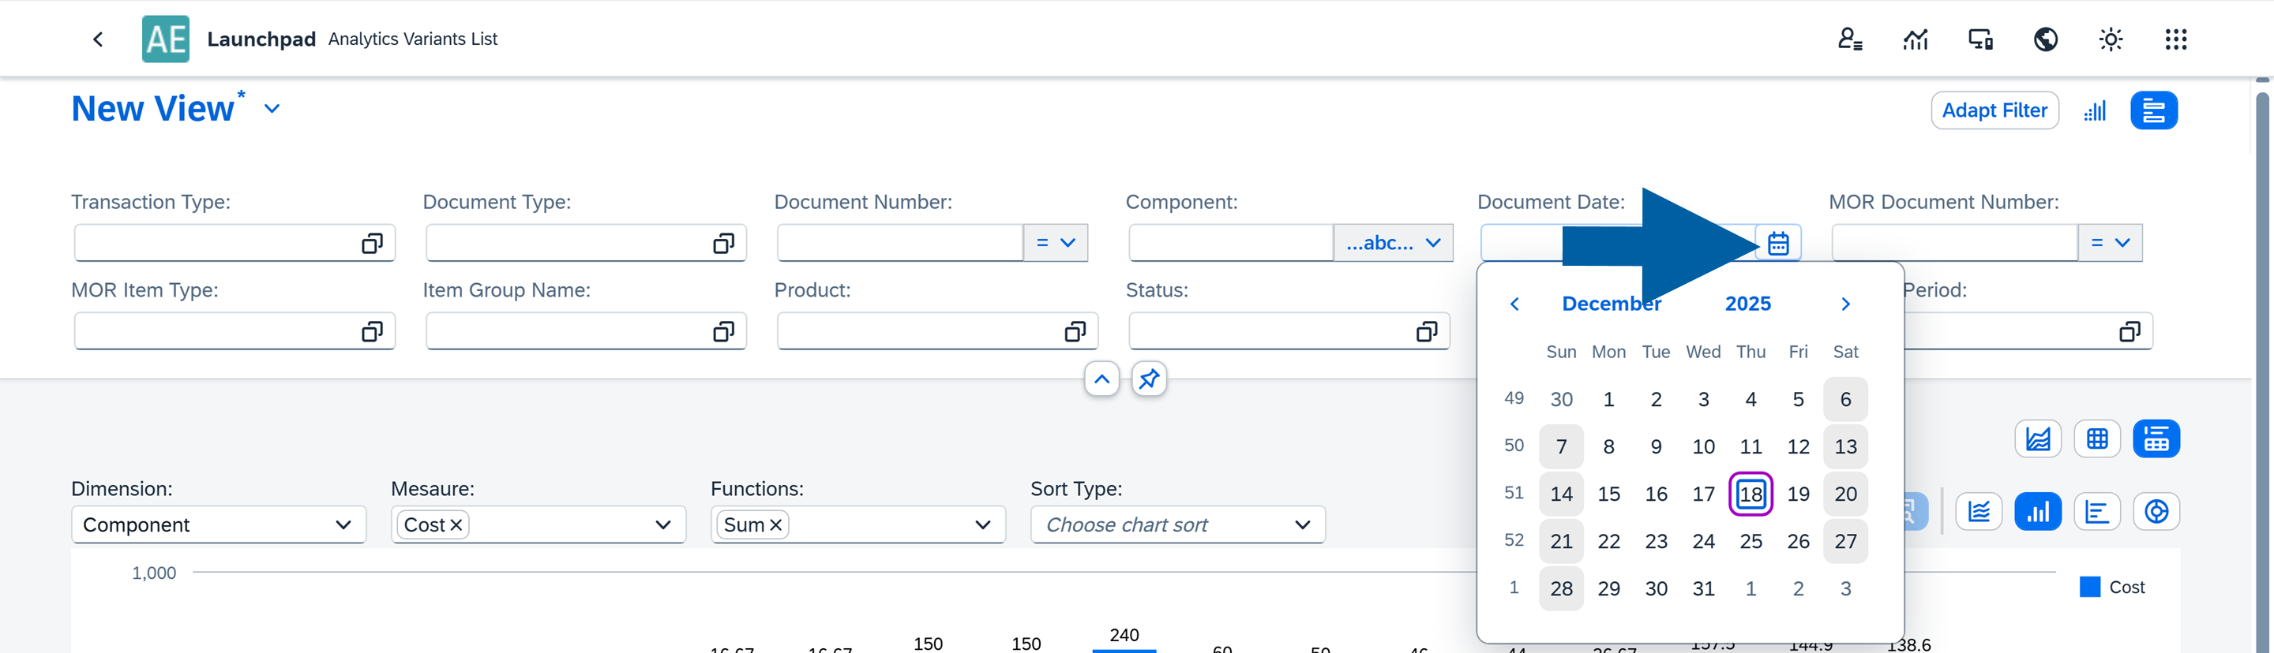This screenshot has width=2274, height=653.
Task: Click the 2025 year selector
Action: point(1747,304)
